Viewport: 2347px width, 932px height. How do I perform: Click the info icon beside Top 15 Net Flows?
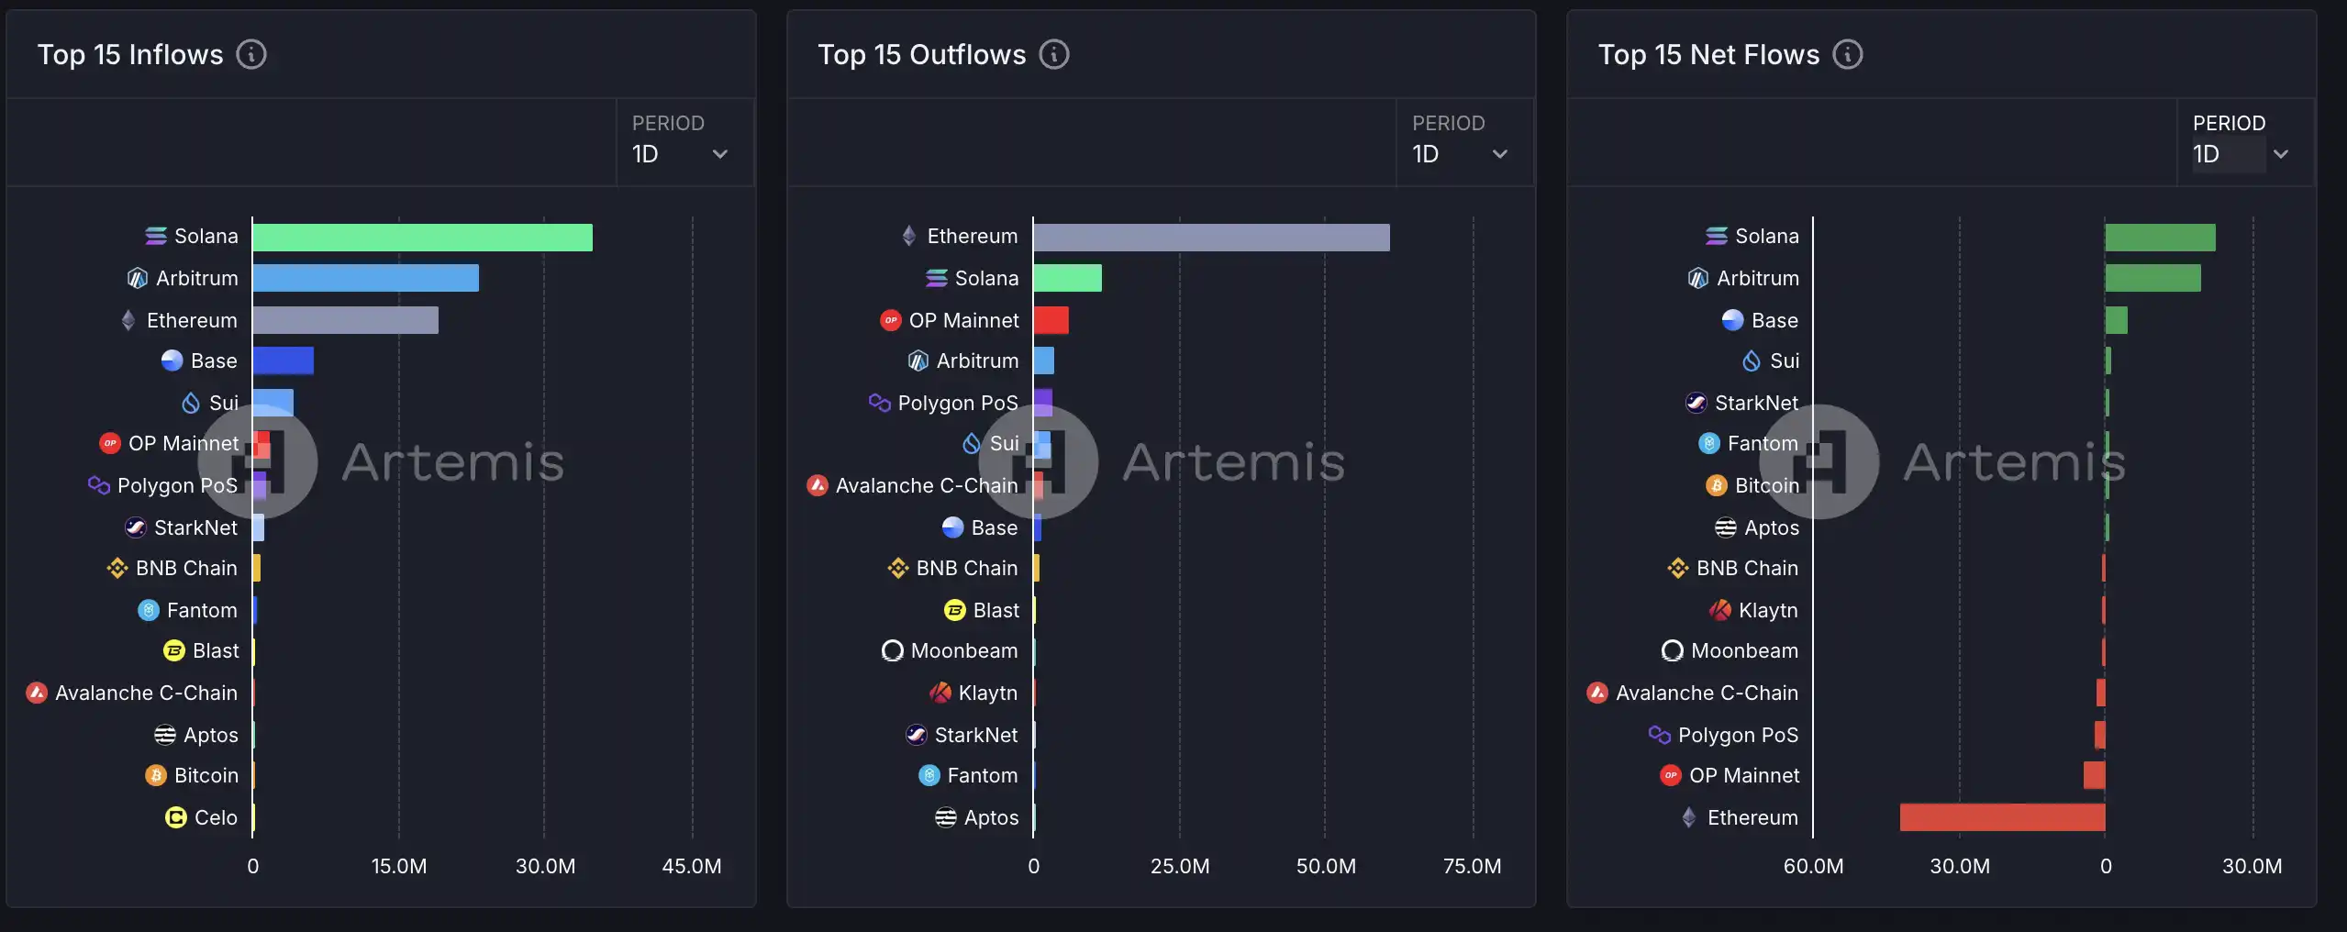point(1847,55)
